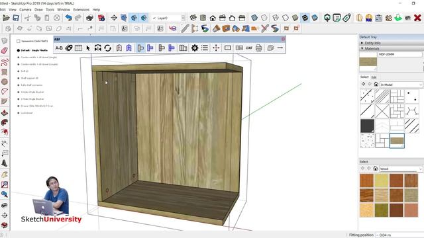Click the Cut scissors icon
The width and height of the screenshot is (424, 238).
(x=27, y=18)
